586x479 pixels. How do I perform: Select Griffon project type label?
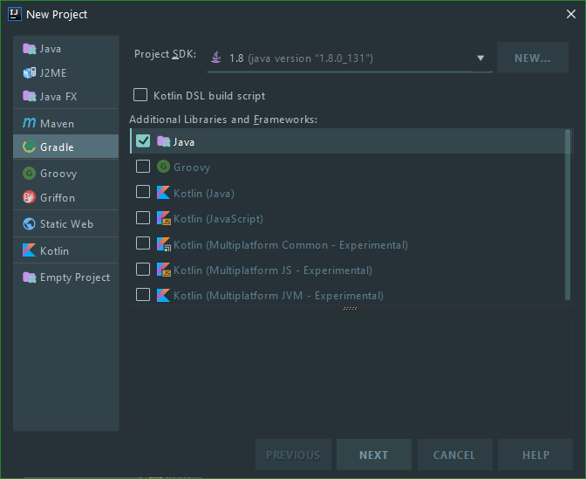pyautogui.click(x=58, y=197)
